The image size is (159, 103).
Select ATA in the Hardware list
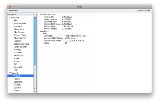point(15,20)
